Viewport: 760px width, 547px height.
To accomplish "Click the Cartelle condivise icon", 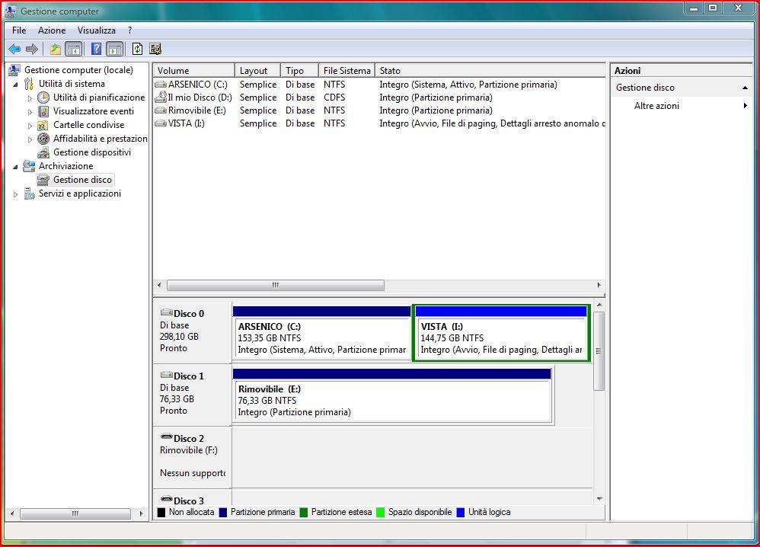I will coord(43,125).
